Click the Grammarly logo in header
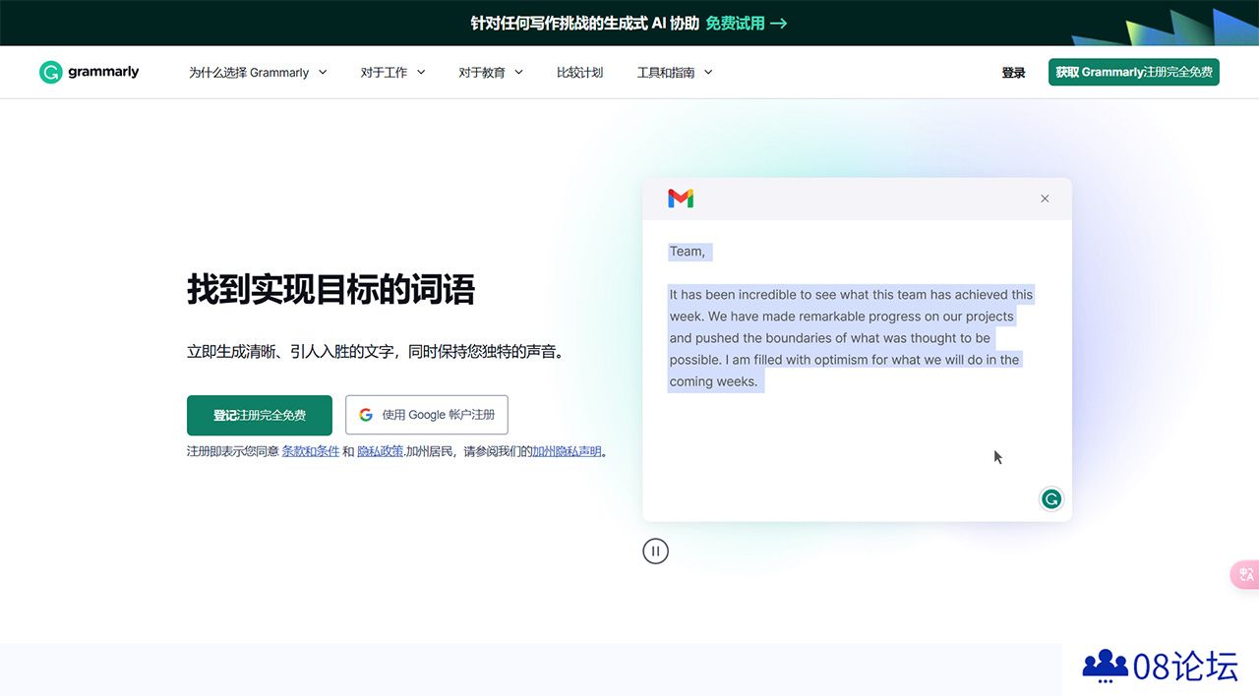The image size is (1259, 696). [90, 72]
